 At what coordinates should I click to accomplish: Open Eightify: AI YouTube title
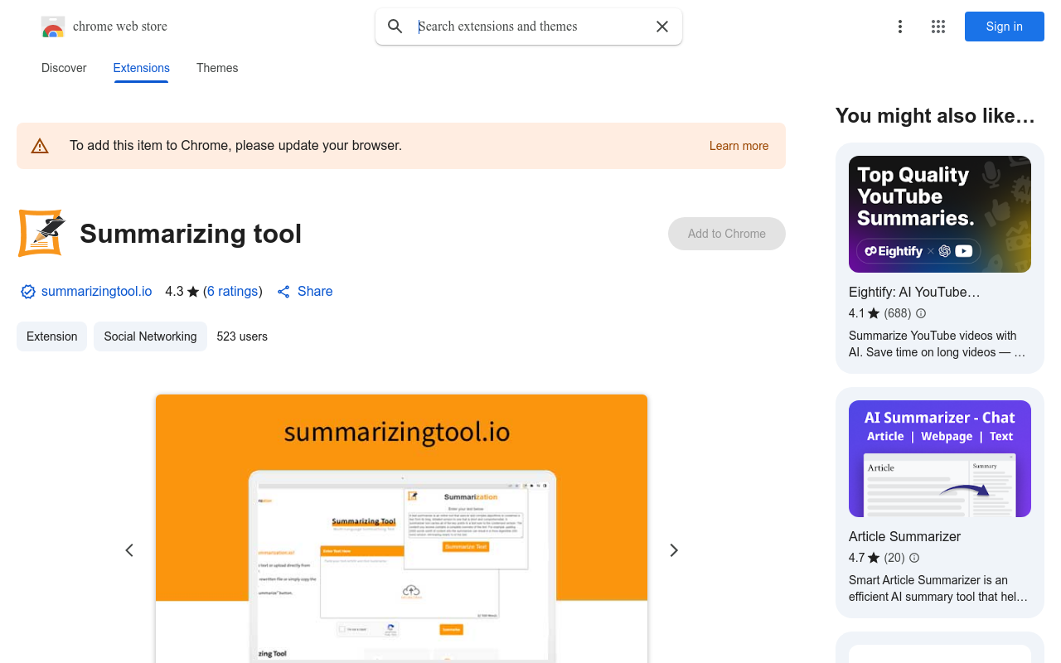pyautogui.click(x=914, y=292)
